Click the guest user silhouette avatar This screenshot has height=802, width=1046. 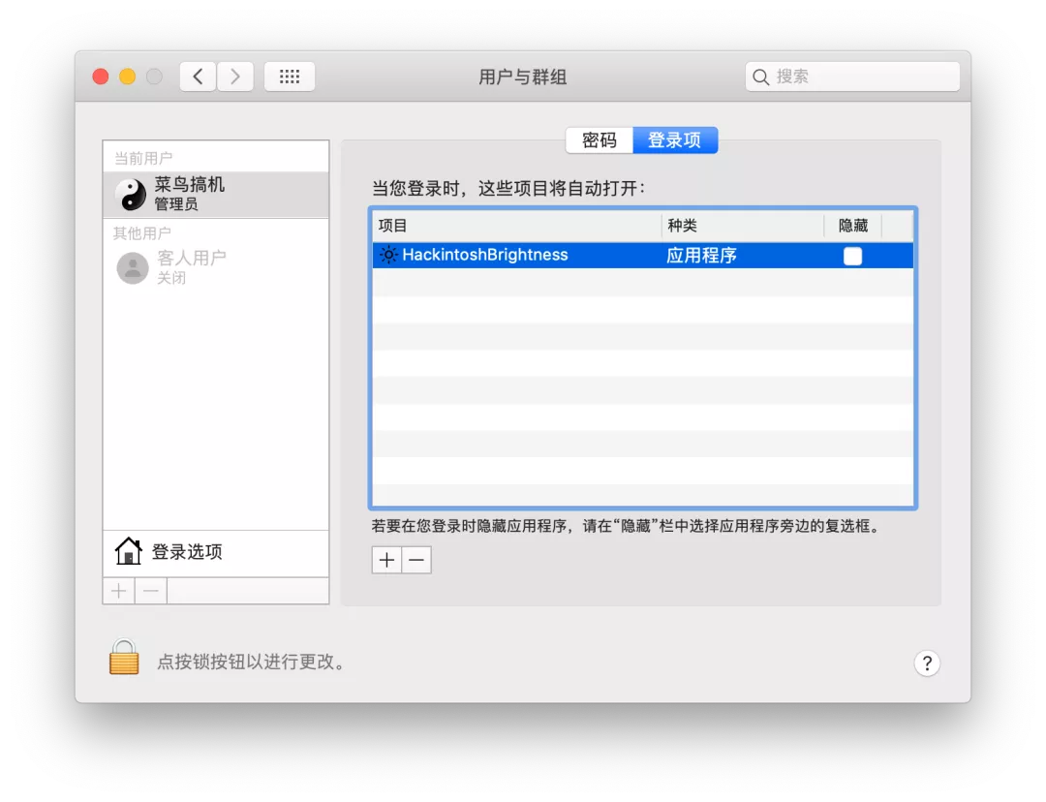pyautogui.click(x=133, y=267)
